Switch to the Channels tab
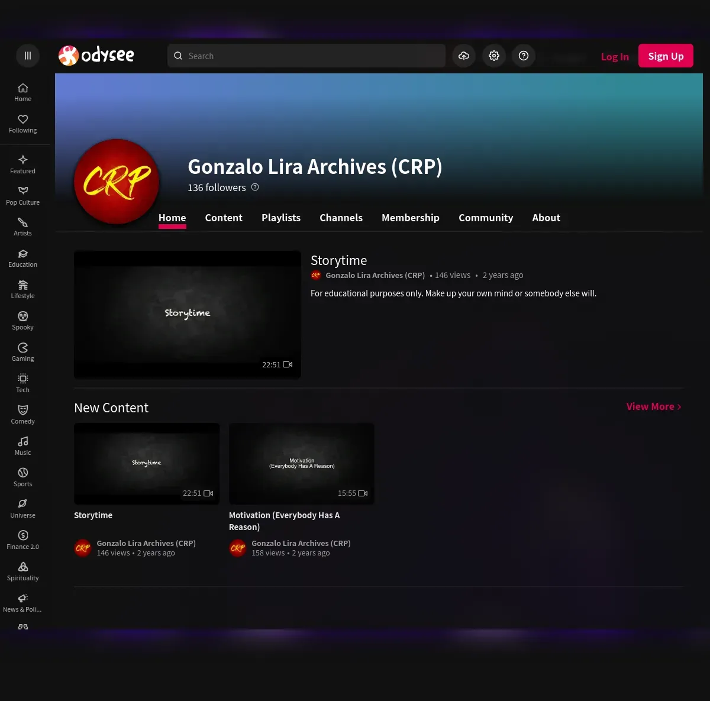 point(341,218)
